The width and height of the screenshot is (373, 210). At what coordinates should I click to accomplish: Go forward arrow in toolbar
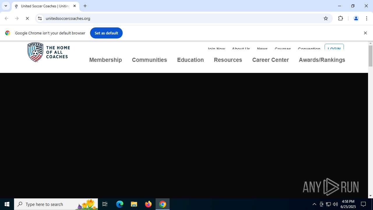click(17, 18)
